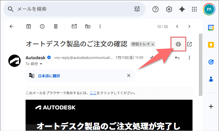219x131 pixels.
Task: Open the Help question mark menu
Action: pos(156,9)
